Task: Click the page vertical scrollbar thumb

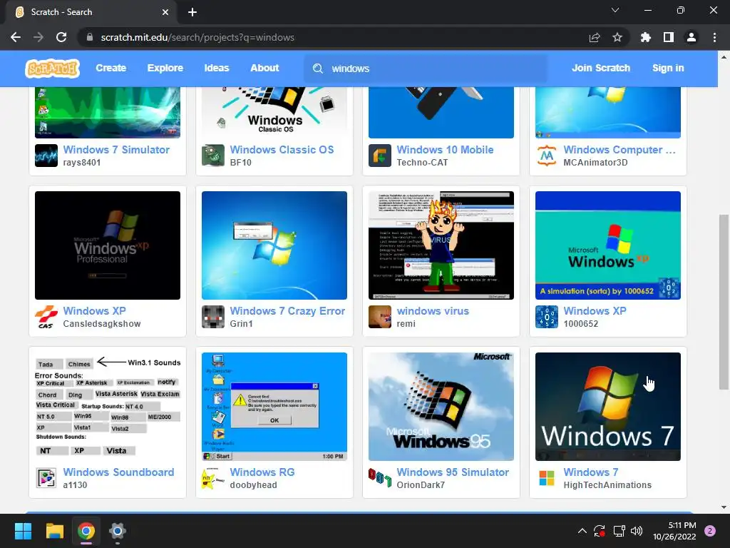Action: (x=724, y=302)
